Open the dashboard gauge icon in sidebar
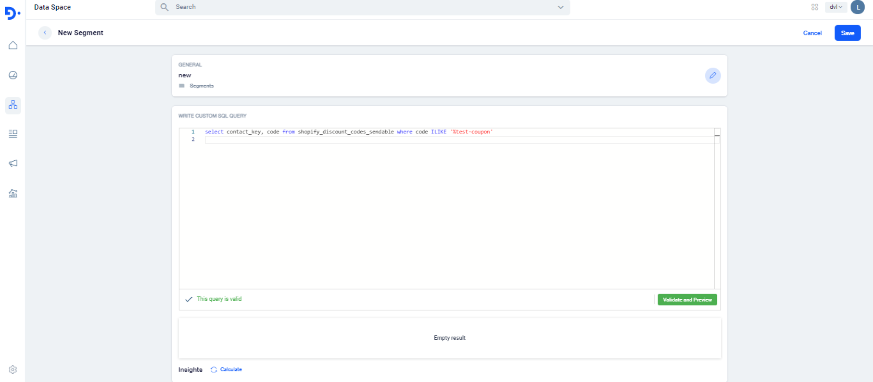This screenshot has height=382, width=873. coord(13,75)
